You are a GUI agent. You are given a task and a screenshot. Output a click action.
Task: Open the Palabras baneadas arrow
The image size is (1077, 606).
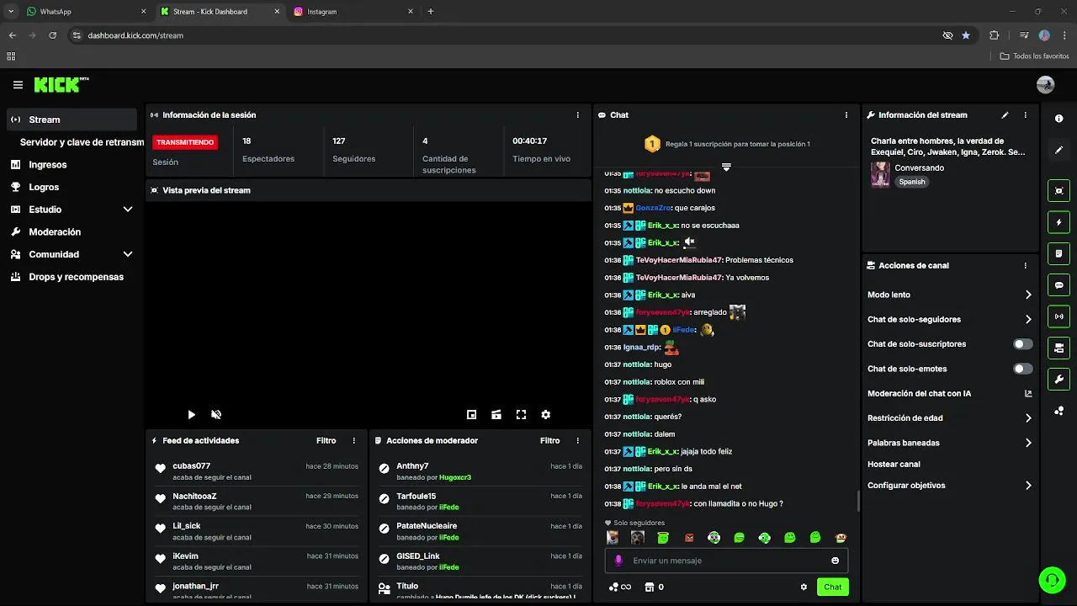click(x=1027, y=443)
